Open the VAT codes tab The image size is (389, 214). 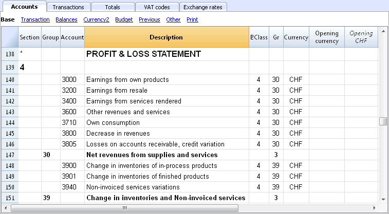point(157,7)
